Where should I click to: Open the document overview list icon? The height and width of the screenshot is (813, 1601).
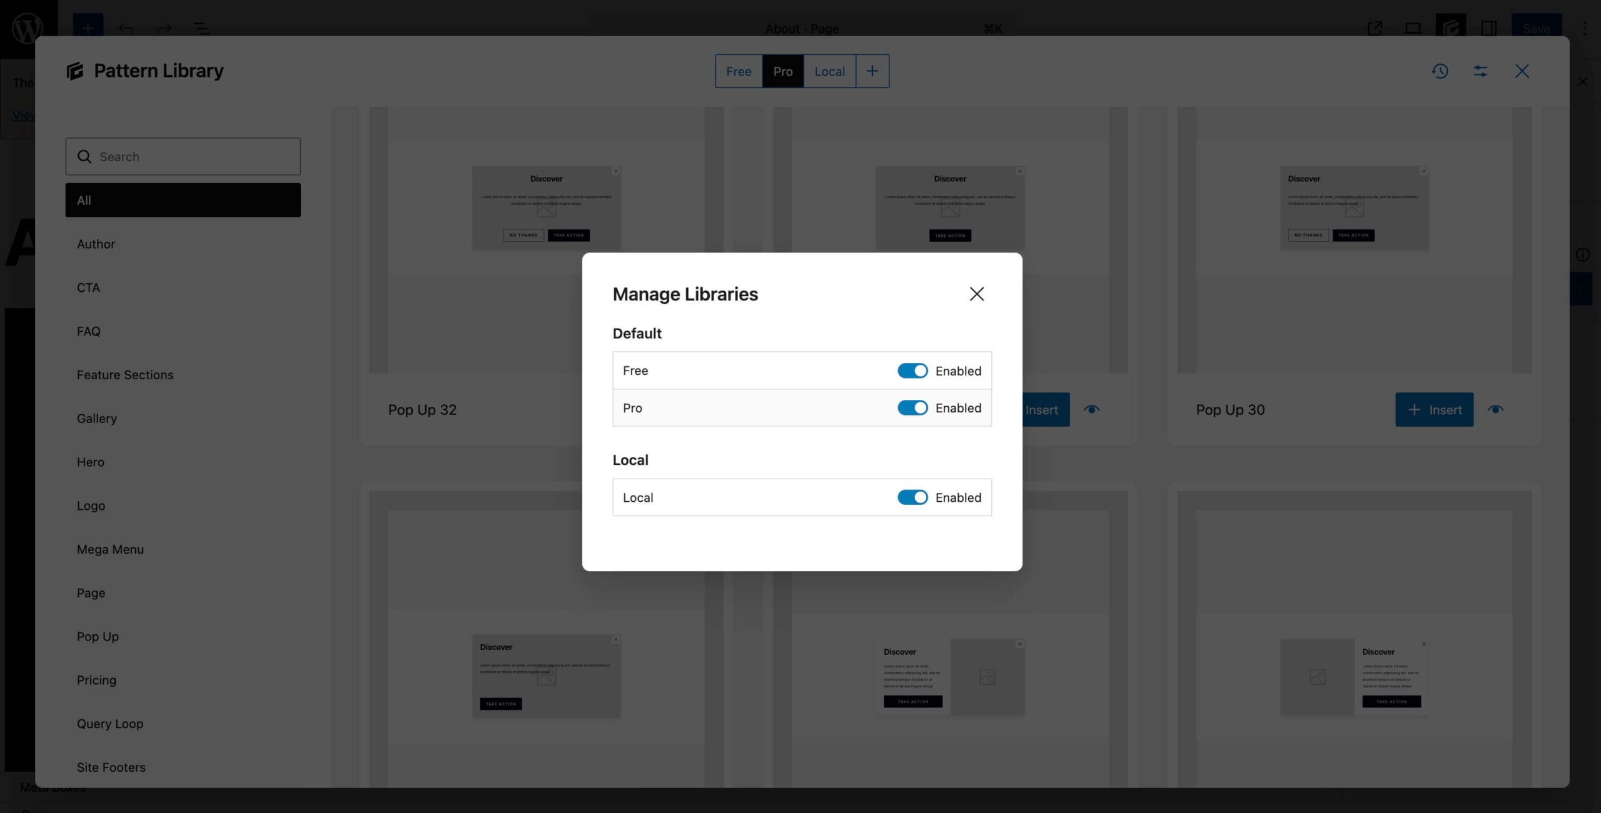pyautogui.click(x=200, y=29)
